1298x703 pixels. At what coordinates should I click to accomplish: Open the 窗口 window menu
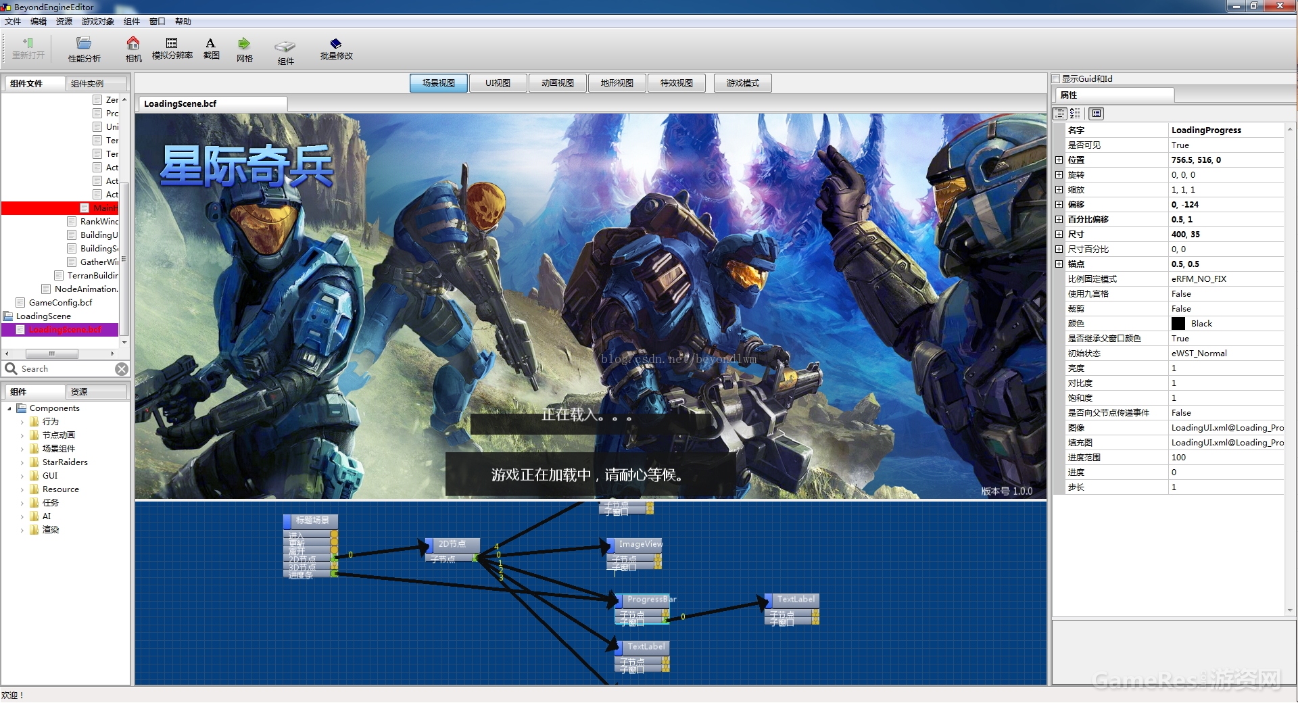click(157, 22)
